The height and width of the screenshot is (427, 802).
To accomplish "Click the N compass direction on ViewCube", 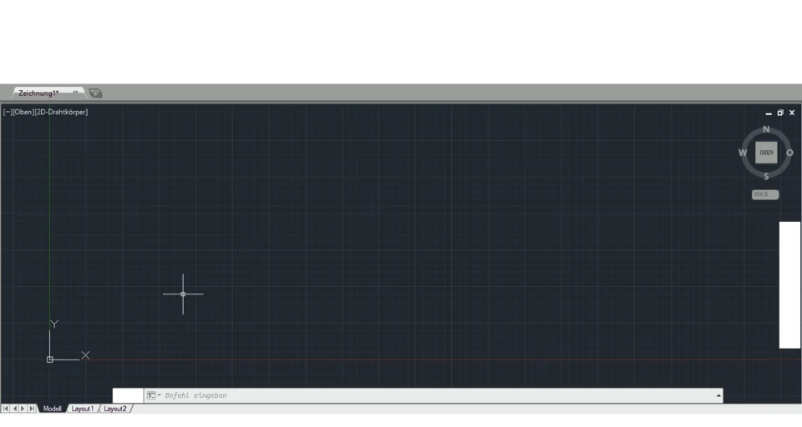I will coord(766,129).
